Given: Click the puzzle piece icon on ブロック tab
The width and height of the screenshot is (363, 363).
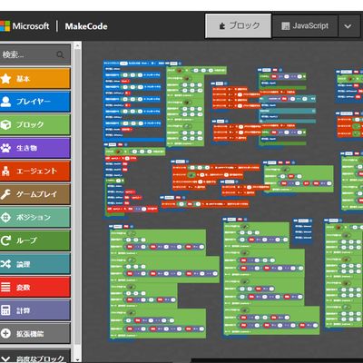Looking at the screenshot, I should point(222,26).
